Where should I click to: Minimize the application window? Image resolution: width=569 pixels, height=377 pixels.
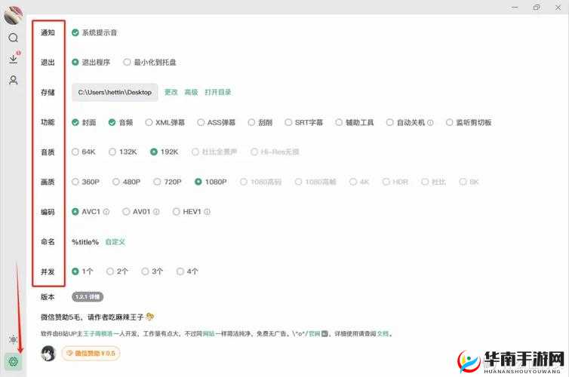(515, 8)
